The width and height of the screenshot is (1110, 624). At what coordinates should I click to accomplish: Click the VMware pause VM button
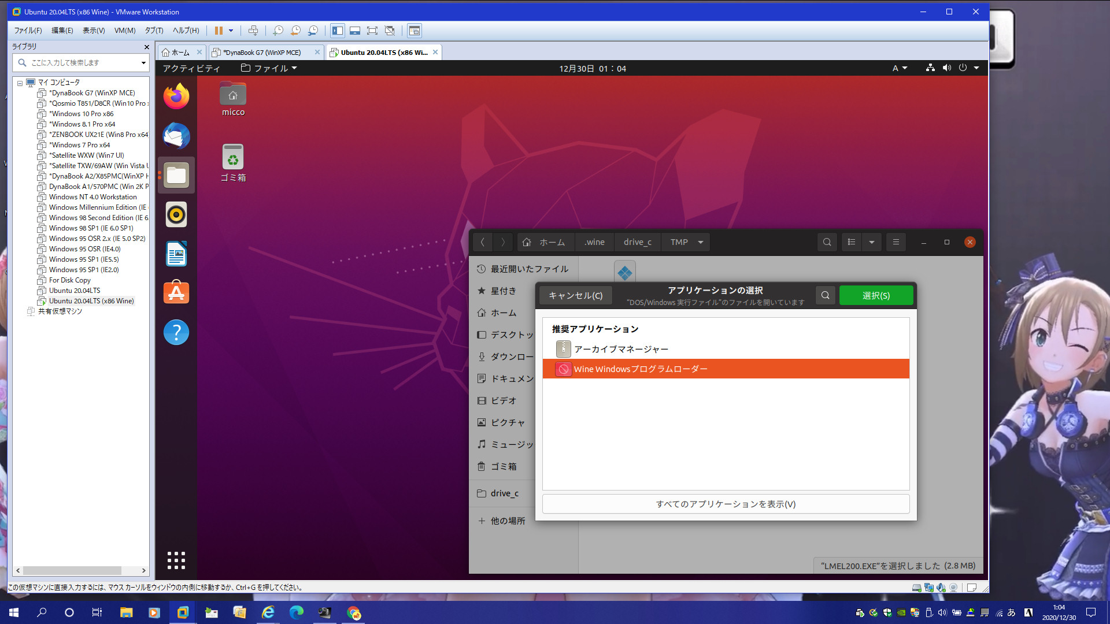coord(219,31)
